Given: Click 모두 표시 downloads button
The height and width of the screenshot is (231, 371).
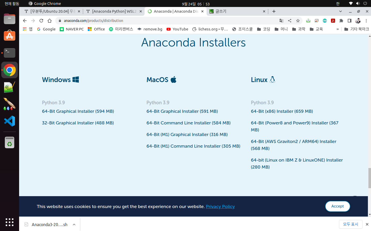Looking at the screenshot, I should pyautogui.click(x=351, y=224).
